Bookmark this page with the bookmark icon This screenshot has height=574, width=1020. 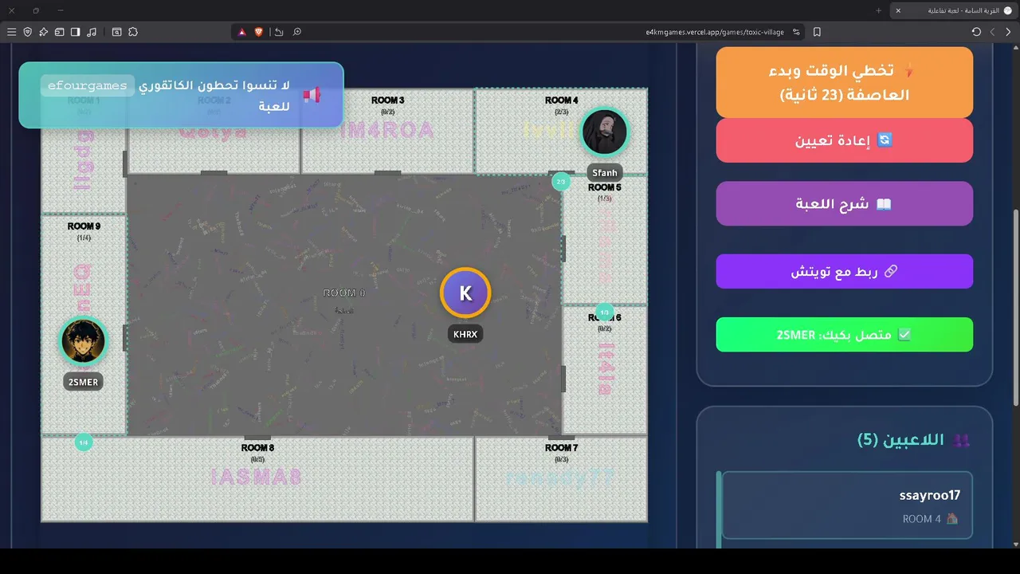pyautogui.click(x=817, y=32)
